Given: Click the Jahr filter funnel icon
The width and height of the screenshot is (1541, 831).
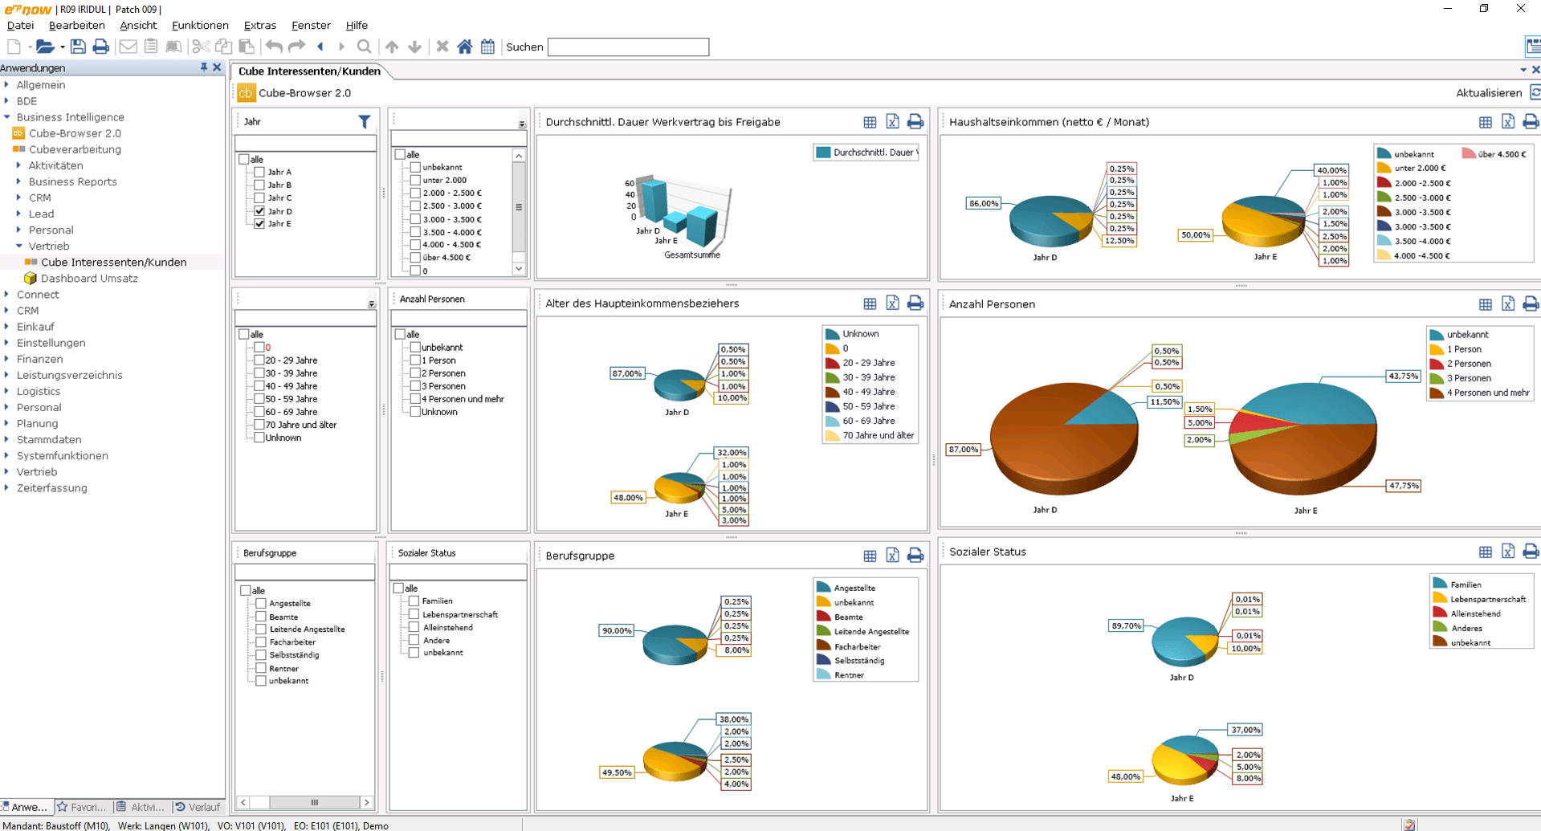Looking at the screenshot, I should click(x=365, y=122).
